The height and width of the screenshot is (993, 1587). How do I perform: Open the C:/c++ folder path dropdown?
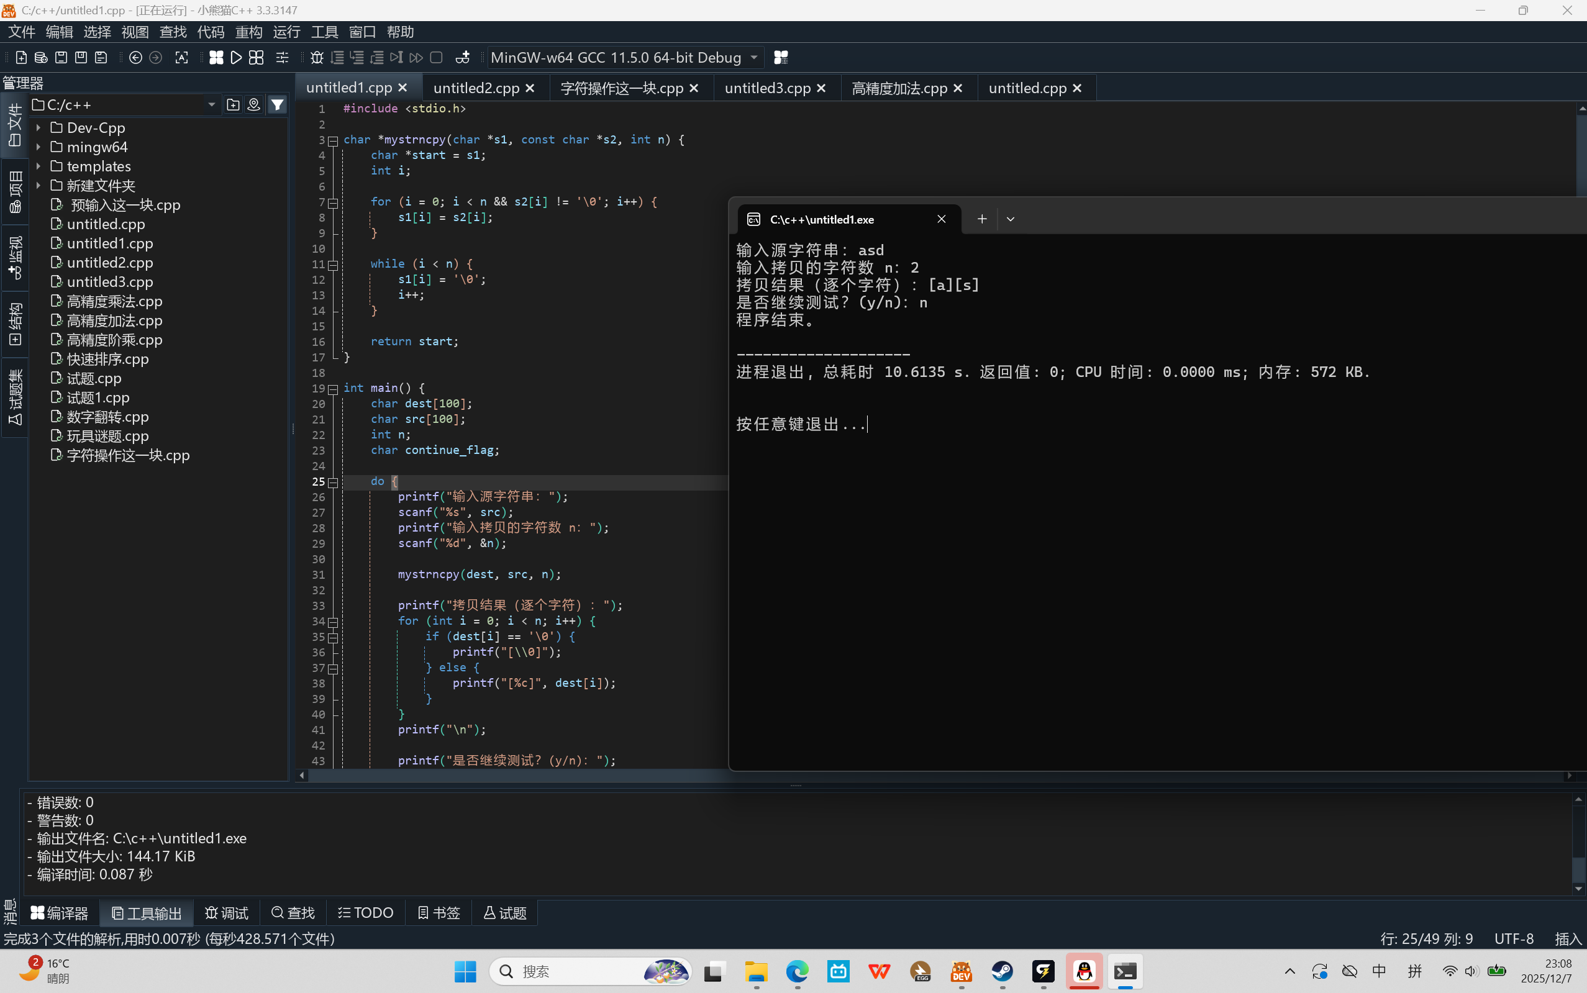point(212,105)
